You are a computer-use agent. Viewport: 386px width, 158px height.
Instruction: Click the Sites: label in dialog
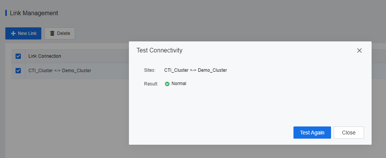(150, 70)
